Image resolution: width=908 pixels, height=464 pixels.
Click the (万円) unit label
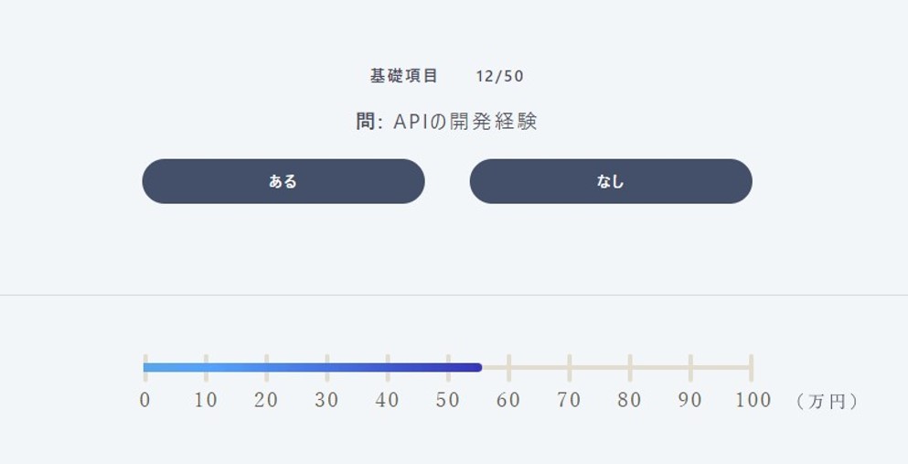coord(827,401)
